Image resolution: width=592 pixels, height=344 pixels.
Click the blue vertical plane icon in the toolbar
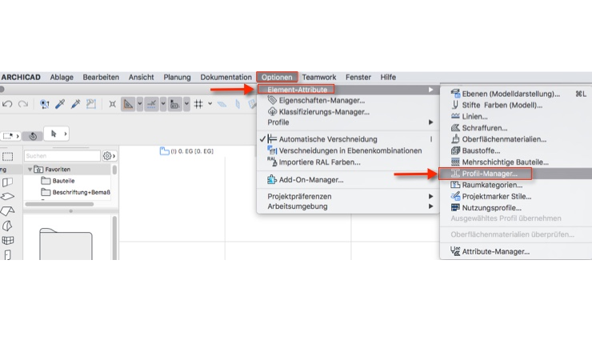point(238,104)
